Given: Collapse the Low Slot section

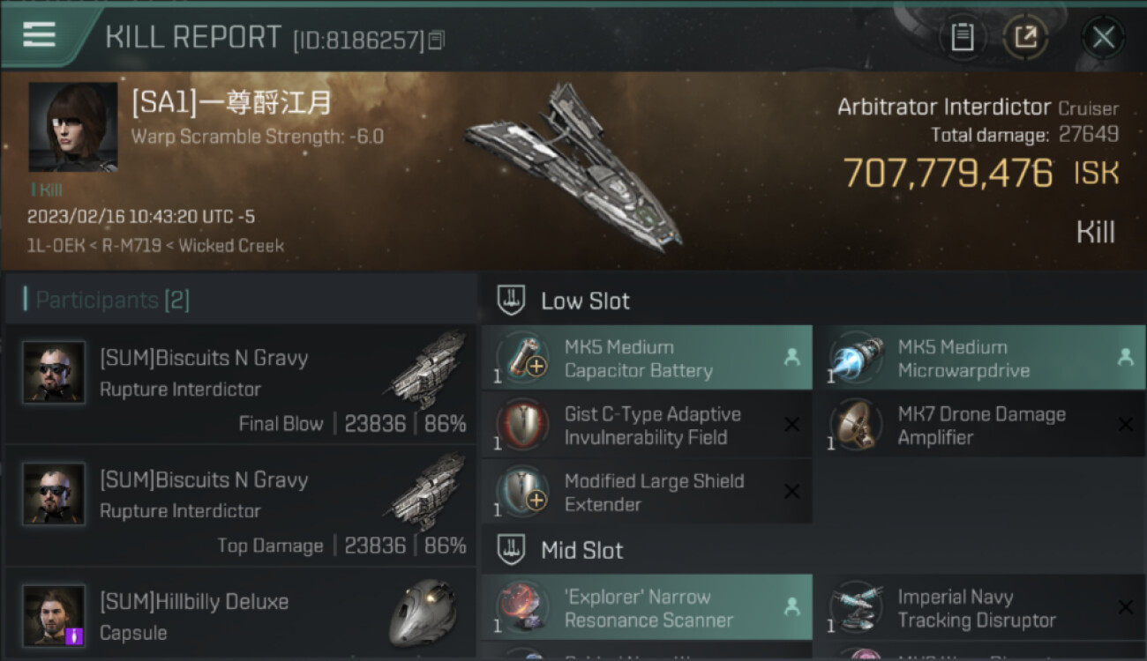Looking at the screenshot, I should (512, 301).
